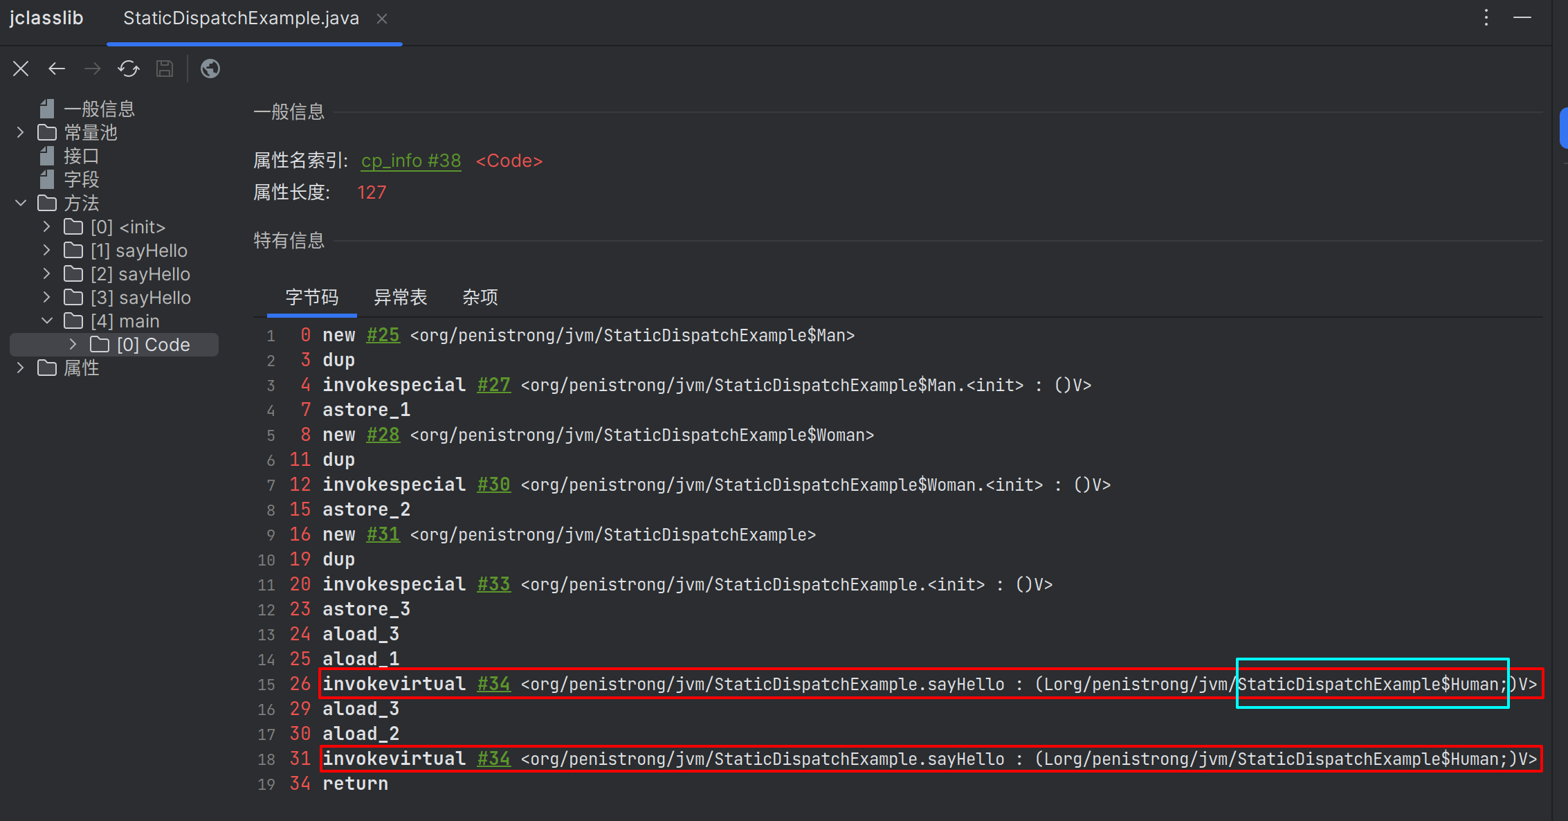Viewport: 1568px width, 821px height.
Task: Click the astore_3 instruction
Action: point(367,609)
